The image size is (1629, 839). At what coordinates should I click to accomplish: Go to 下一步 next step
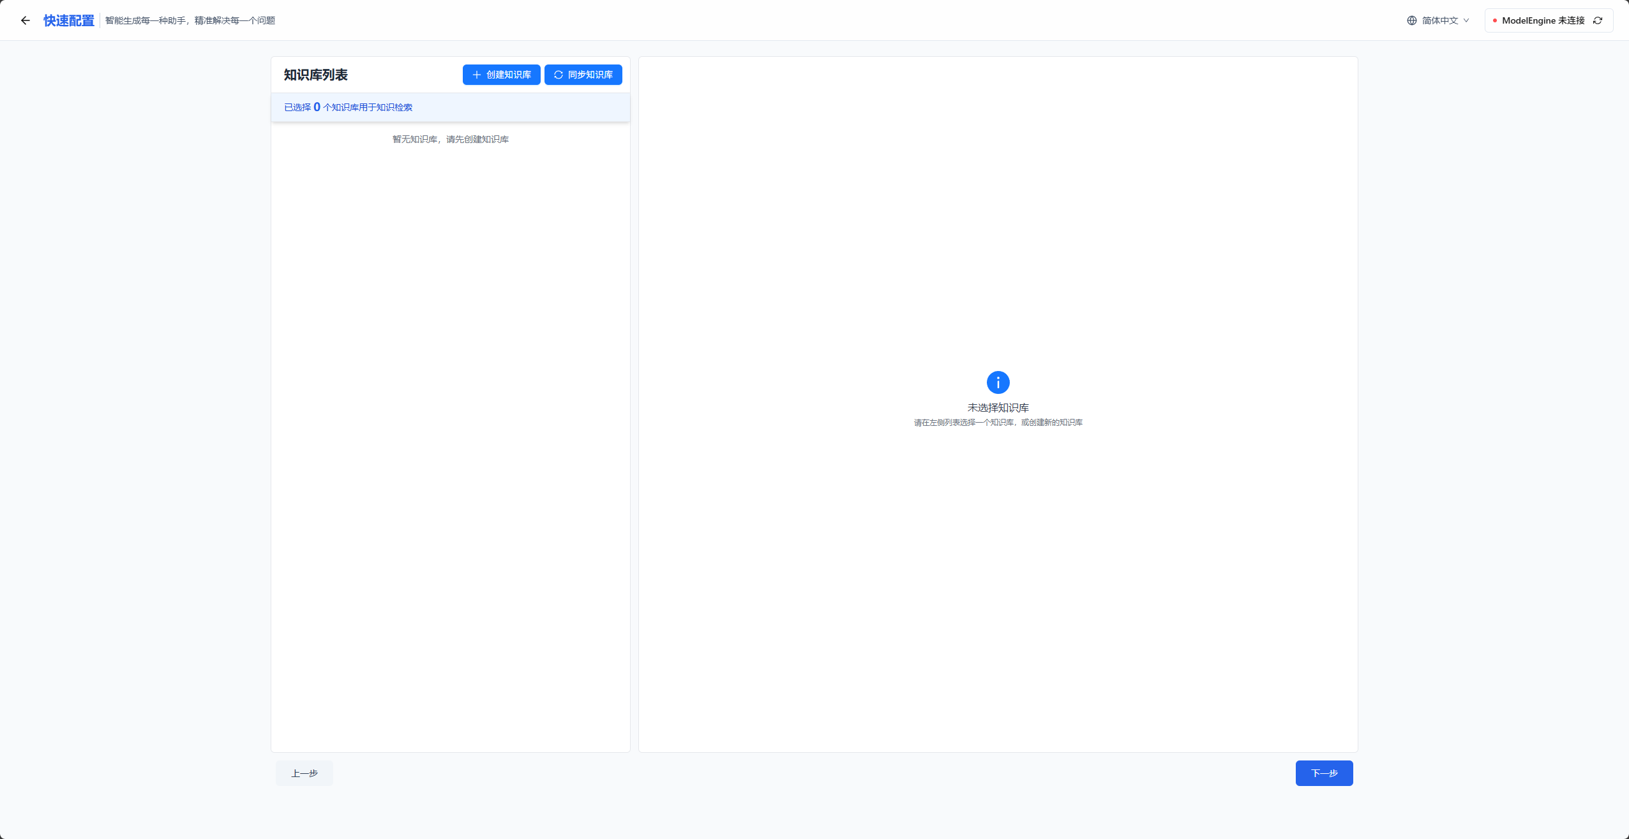tap(1324, 773)
